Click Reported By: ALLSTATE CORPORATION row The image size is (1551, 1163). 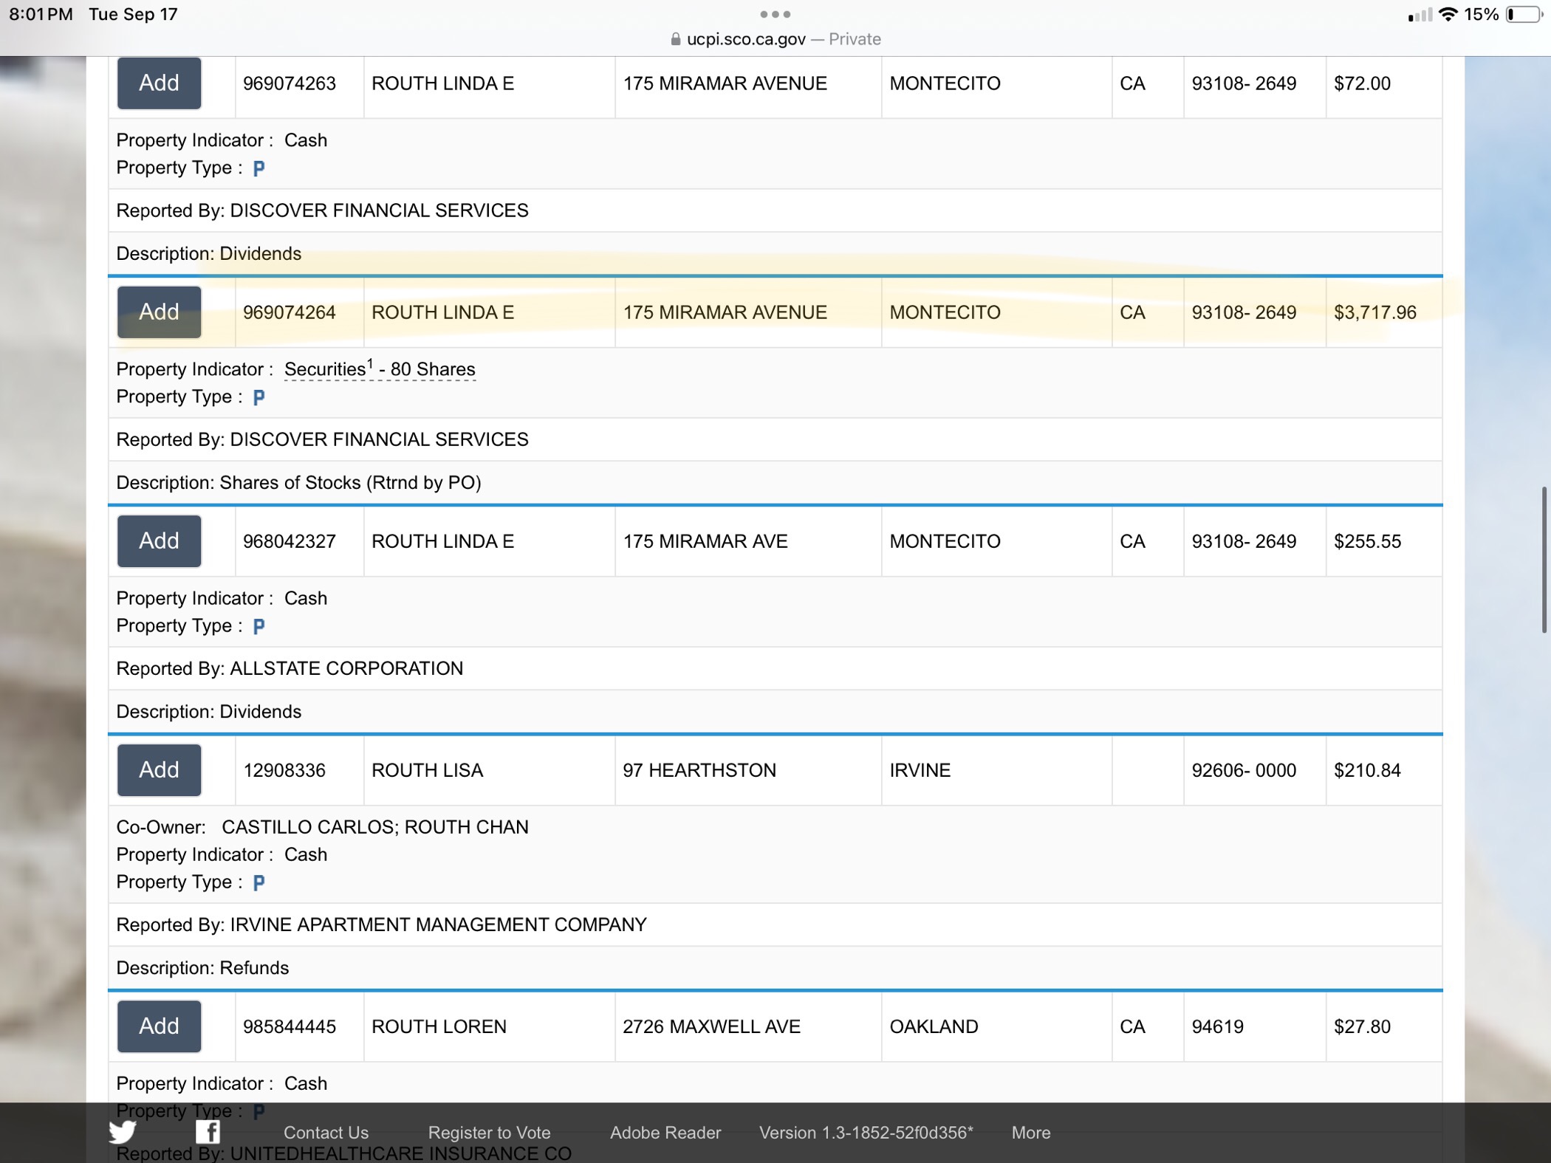click(775, 668)
